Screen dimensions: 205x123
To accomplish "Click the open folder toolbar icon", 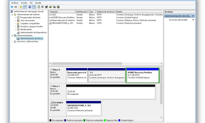I will 50,7.
